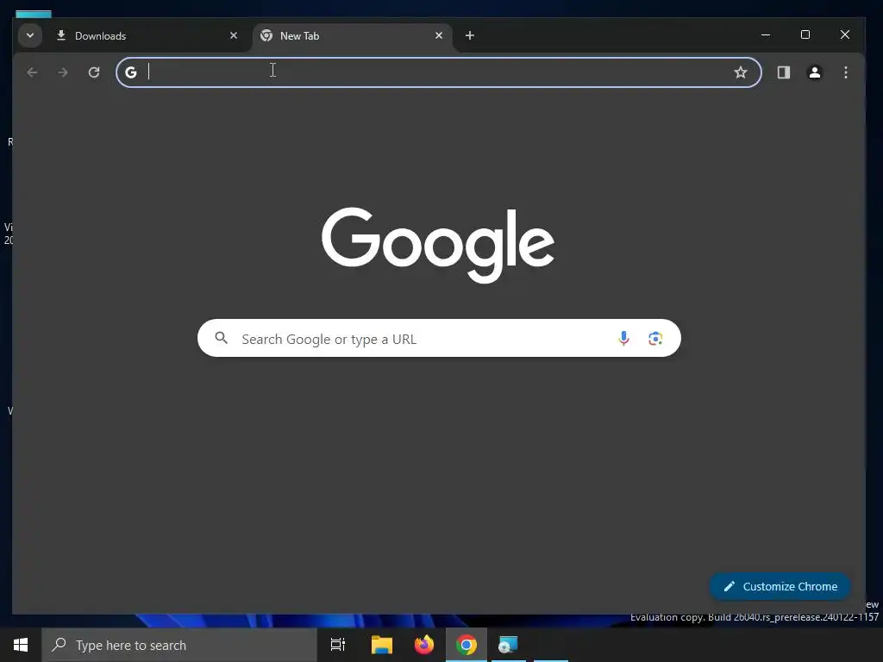Open the Chrome profile menu
883x662 pixels.
pyautogui.click(x=814, y=72)
